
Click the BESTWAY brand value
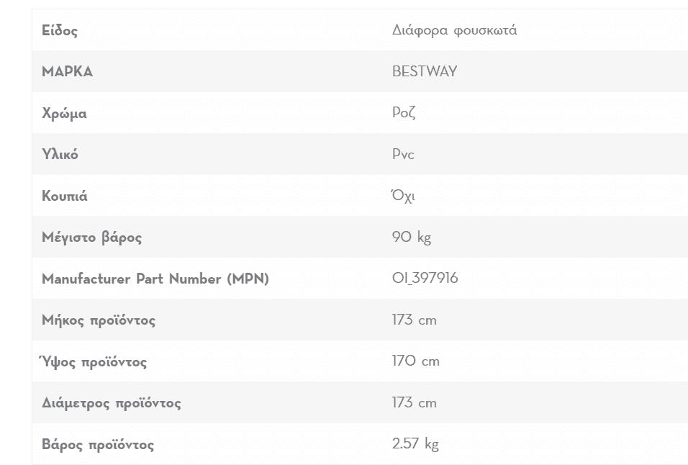coord(425,71)
